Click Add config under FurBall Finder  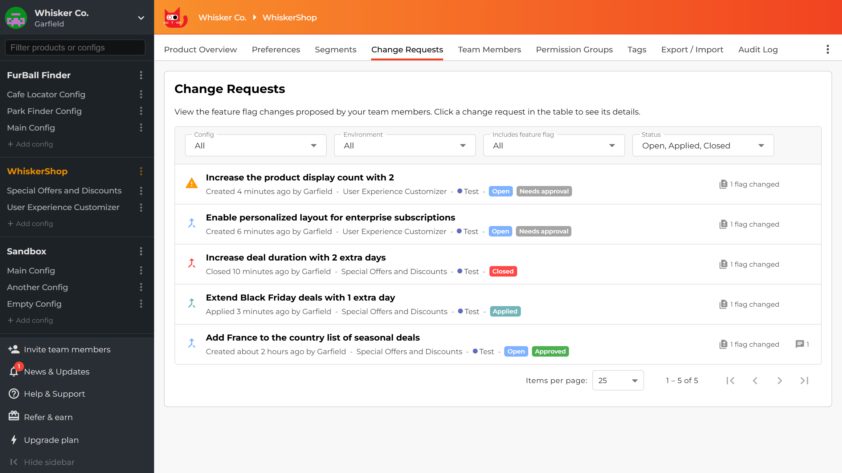[30, 144]
